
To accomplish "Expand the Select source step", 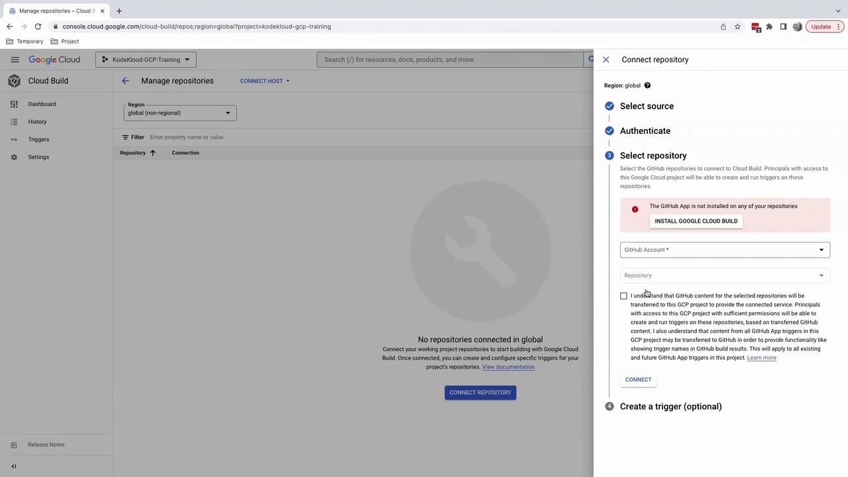I will pos(647,106).
